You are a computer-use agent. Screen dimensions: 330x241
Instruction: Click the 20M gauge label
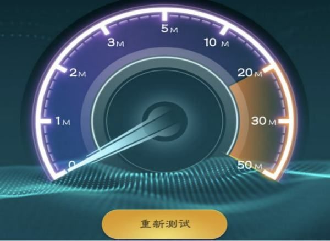250,73
